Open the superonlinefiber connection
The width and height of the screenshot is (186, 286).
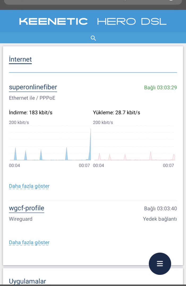pyautogui.click(x=33, y=87)
